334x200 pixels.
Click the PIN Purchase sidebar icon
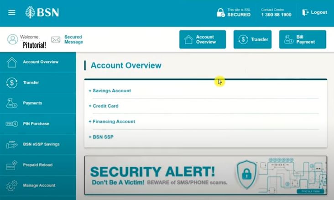click(12, 124)
